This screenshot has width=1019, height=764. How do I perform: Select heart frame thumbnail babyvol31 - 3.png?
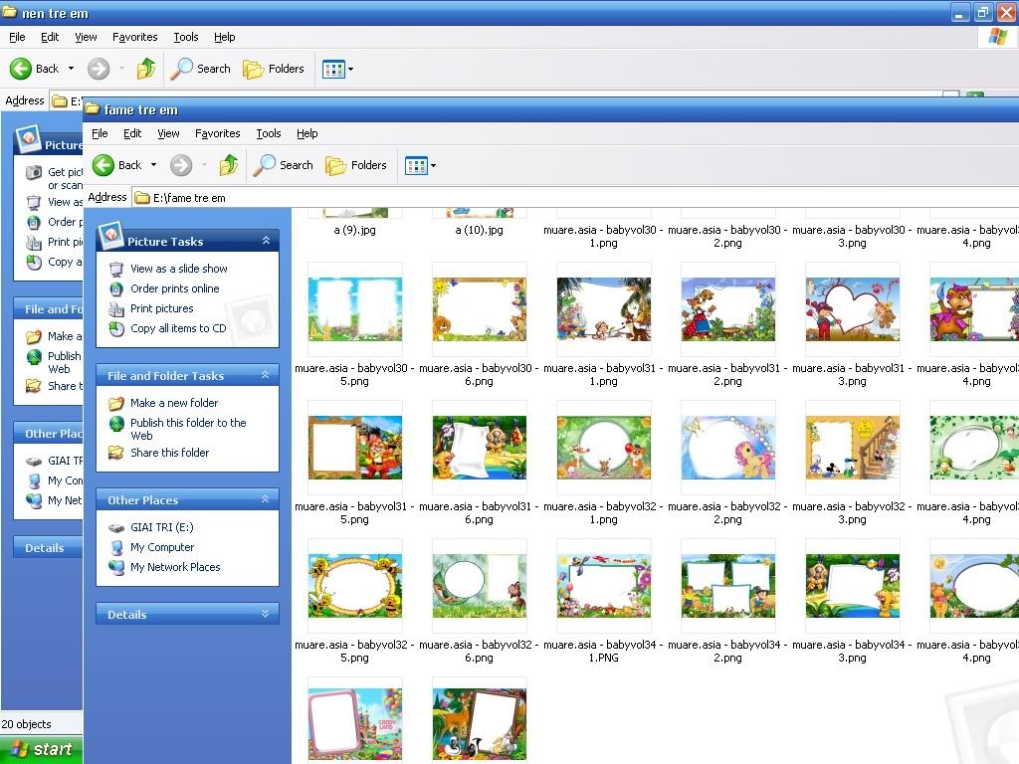click(853, 310)
